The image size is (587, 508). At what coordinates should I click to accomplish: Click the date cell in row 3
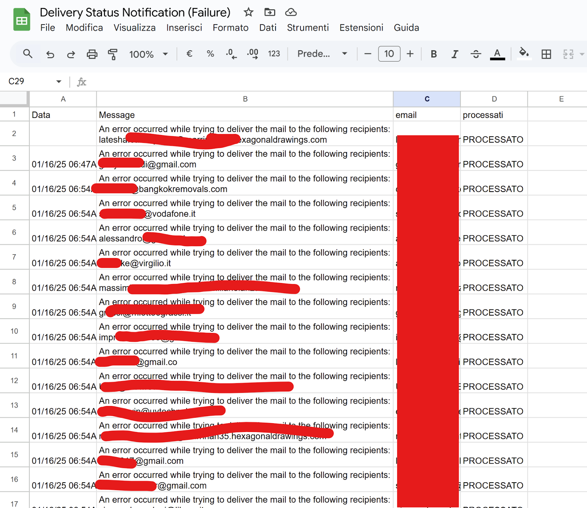point(63,159)
